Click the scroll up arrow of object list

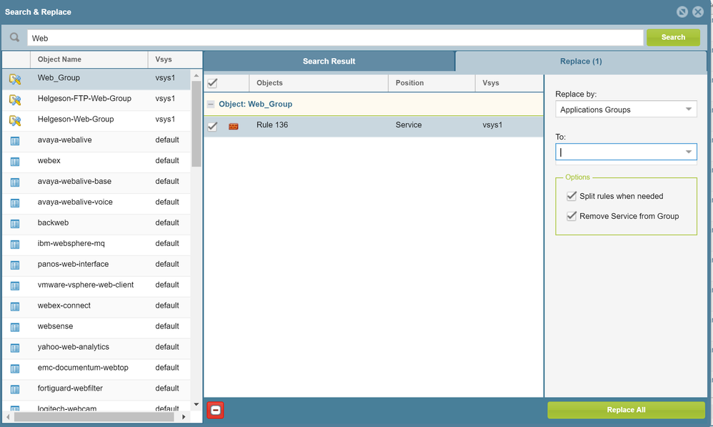[x=196, y=76]
